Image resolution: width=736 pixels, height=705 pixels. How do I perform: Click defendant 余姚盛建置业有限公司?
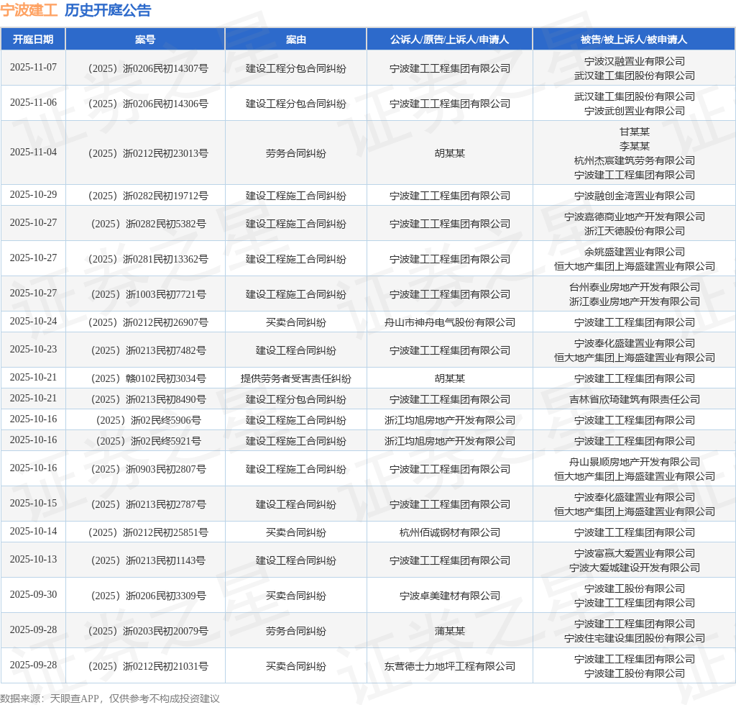point(635,252)
